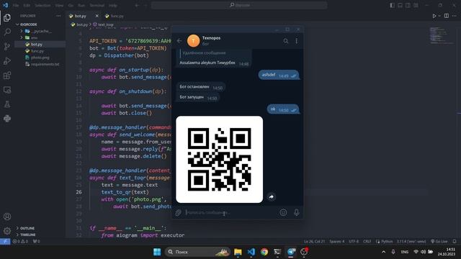Attach a file in Telegram
The image size is (461, 259).
[178, 213]
